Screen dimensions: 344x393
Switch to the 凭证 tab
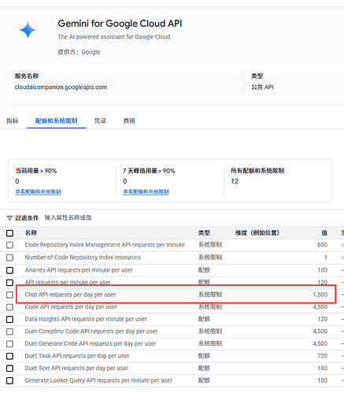point(100,120)
